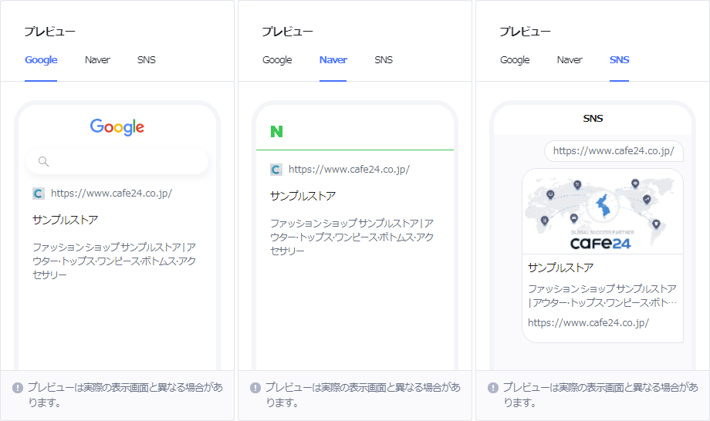Click the disclaimer notice under the Google preview
710x421 pixels.
pos(126,395)
